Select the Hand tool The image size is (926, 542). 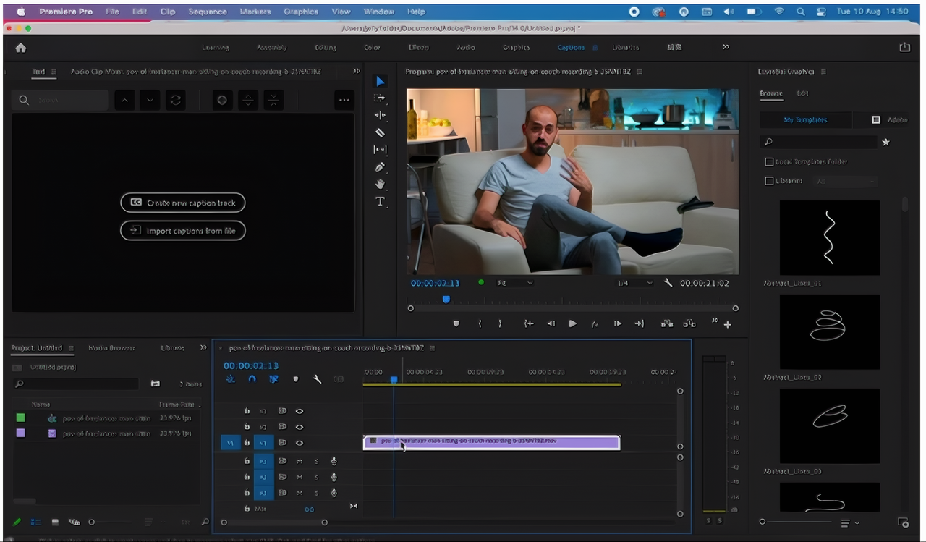coord(380,184)
